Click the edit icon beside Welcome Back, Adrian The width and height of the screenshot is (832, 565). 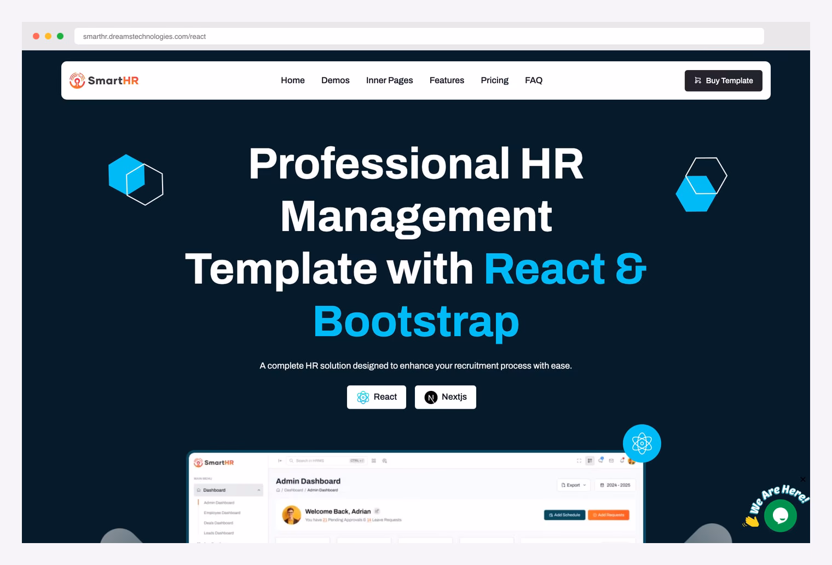pyautogui.click(x=377, y=511)
